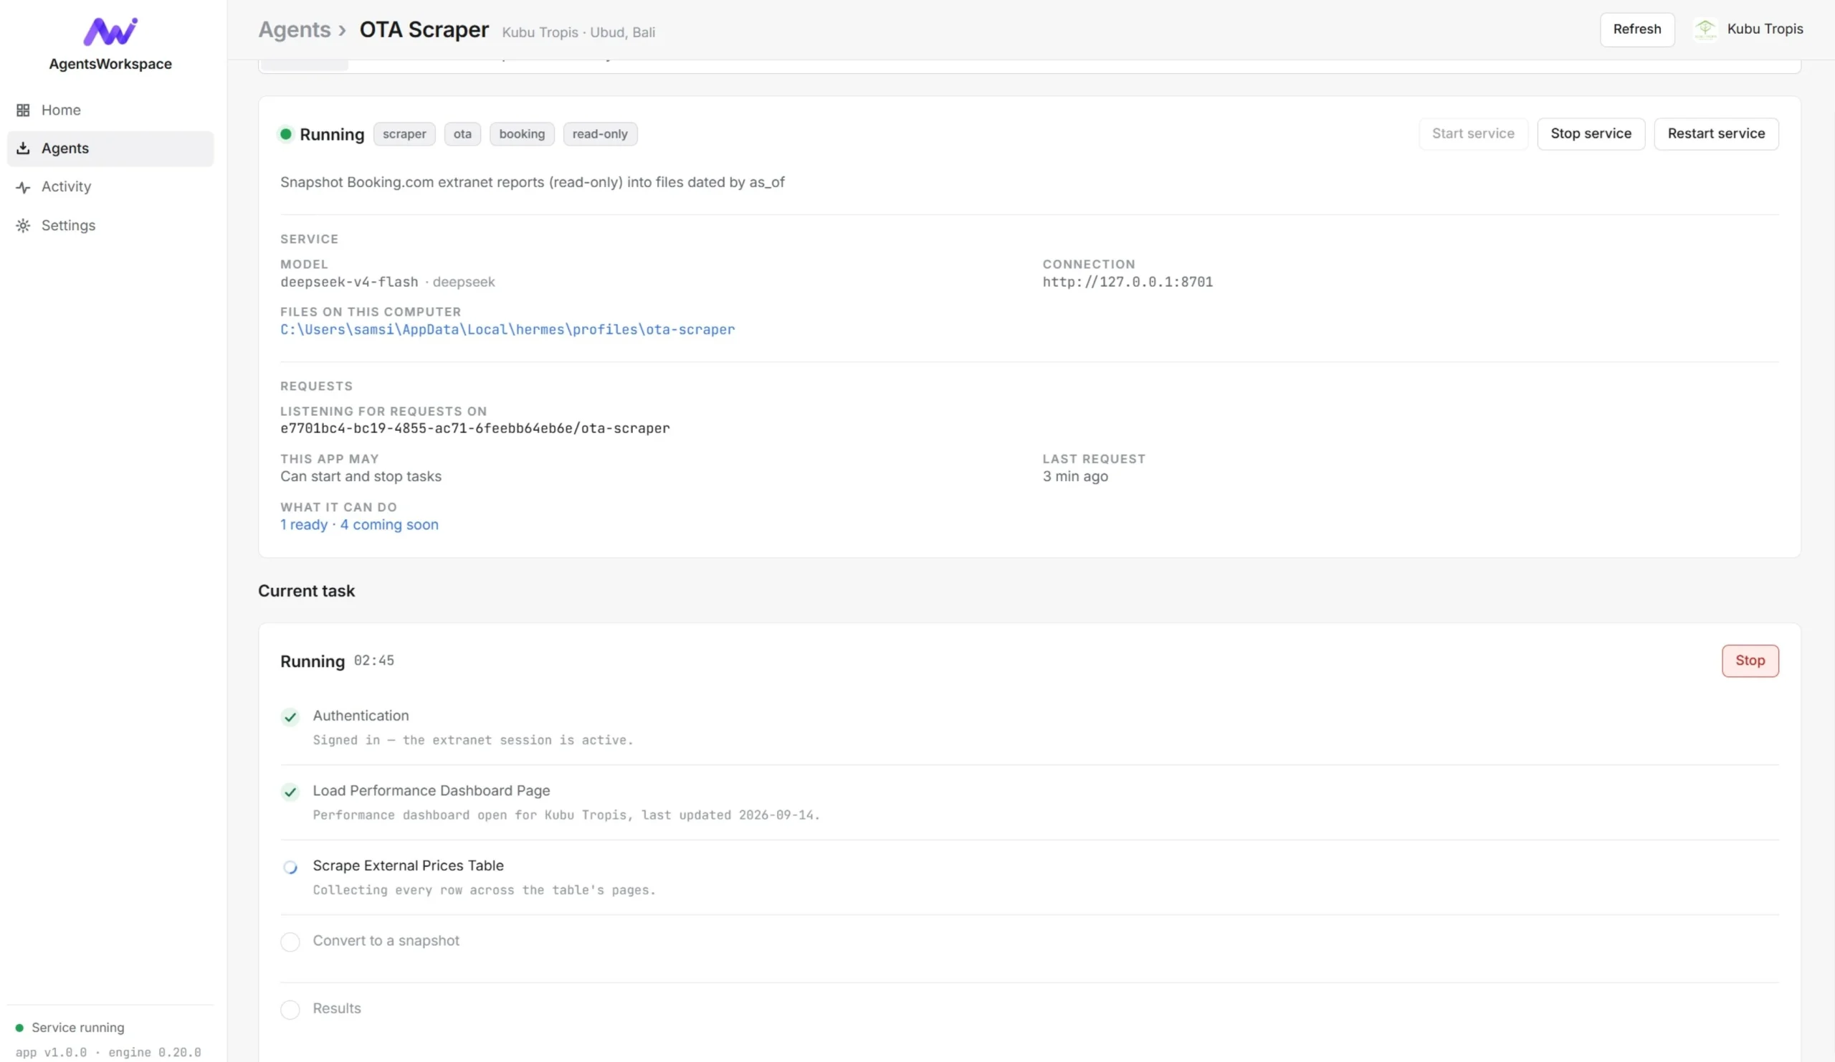The height and width of the screenshot is (1062, 1835).
Task: Select Agents in the sidebar
Action: click(110, 148)
